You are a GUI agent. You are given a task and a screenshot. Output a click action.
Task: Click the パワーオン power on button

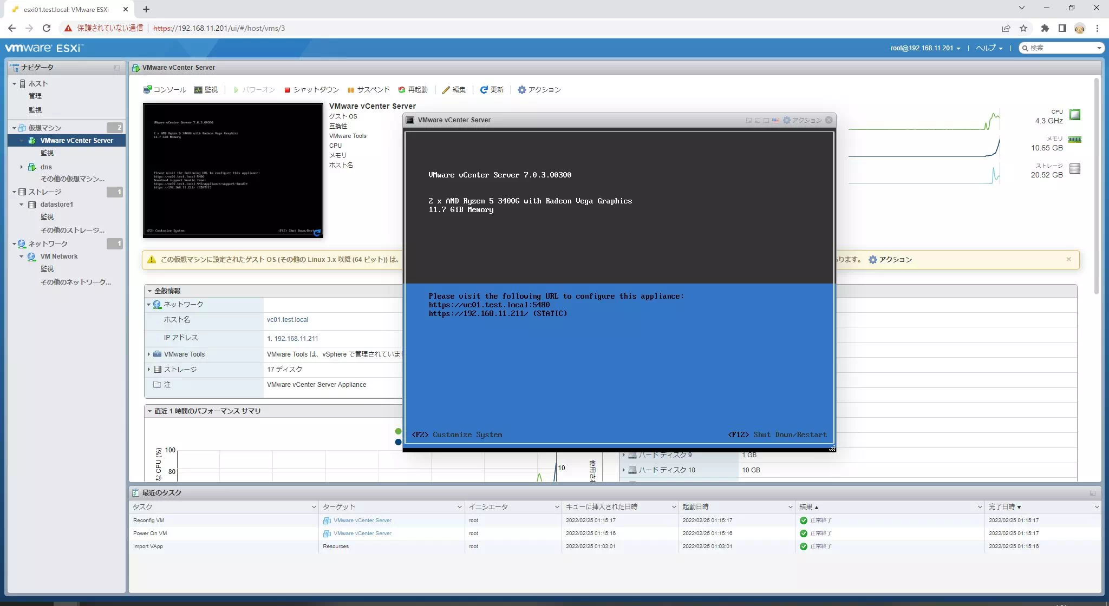point(255,90)
